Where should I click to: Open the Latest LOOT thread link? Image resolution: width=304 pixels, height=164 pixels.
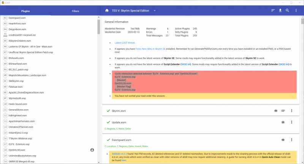(x=125, y=43)
